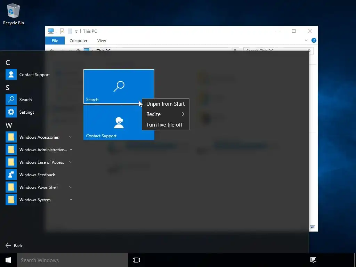Screen dimensions: 356x267
Task: Expand the Windows Administrative Tools chevron
Action: pyautogui.click(x=71, y=149)
